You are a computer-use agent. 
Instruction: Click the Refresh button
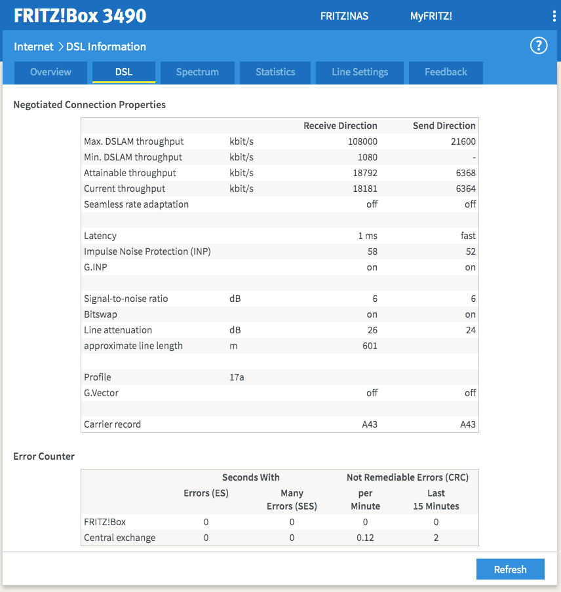point(511,569)
